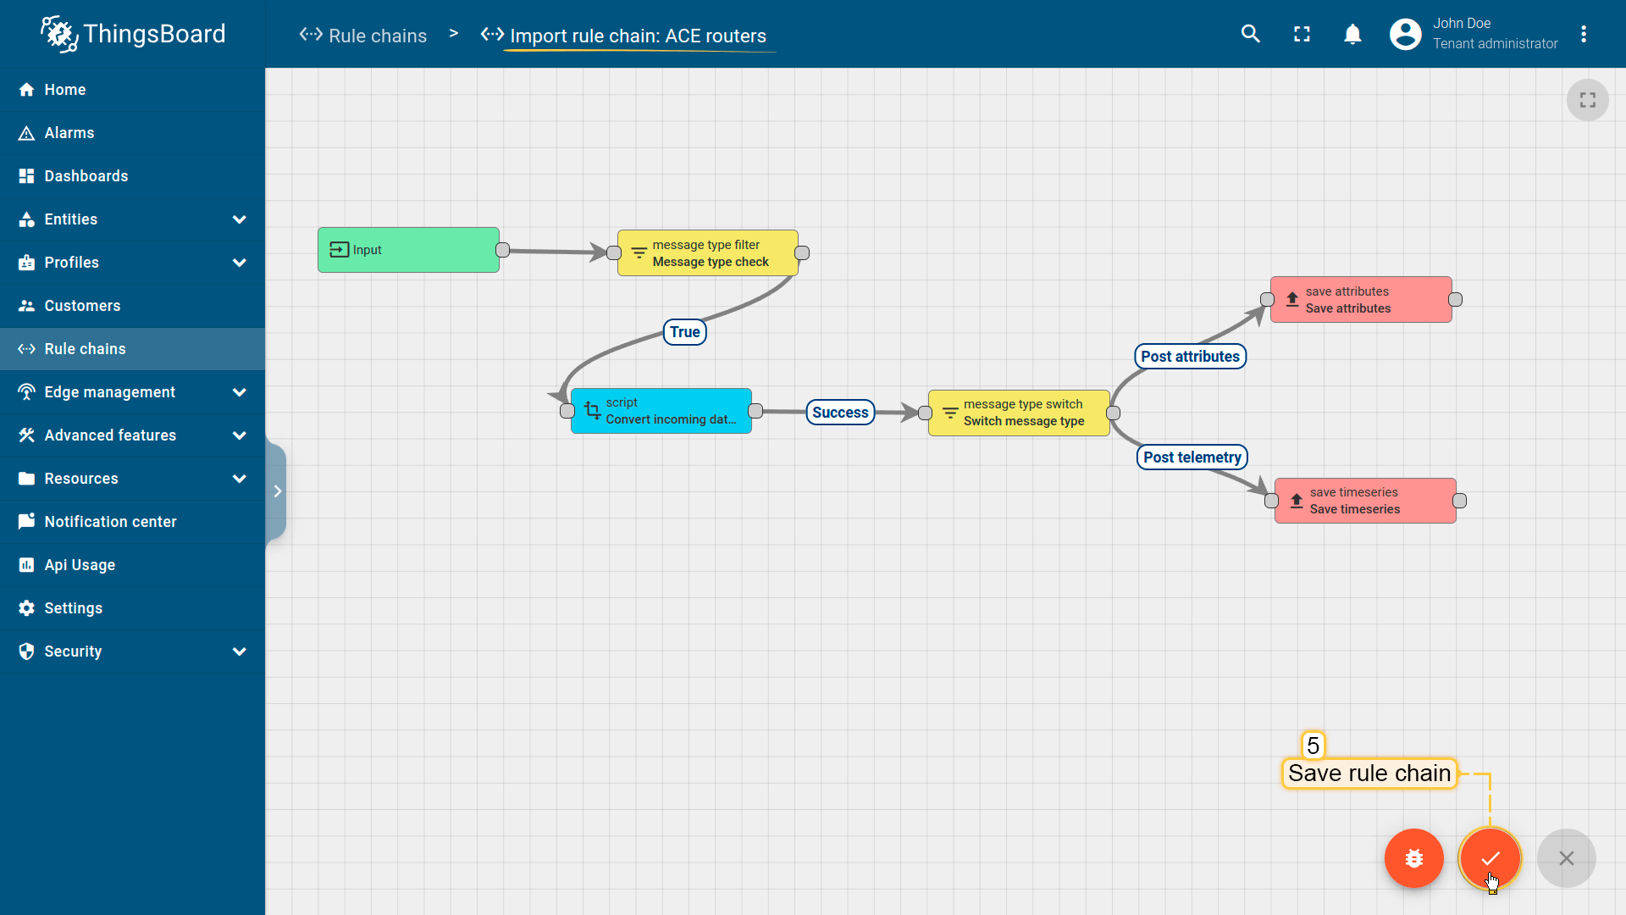The width and height of the screenshot is (1626, 915).
Task: Open the node library side panel handle
Action: 277,491
